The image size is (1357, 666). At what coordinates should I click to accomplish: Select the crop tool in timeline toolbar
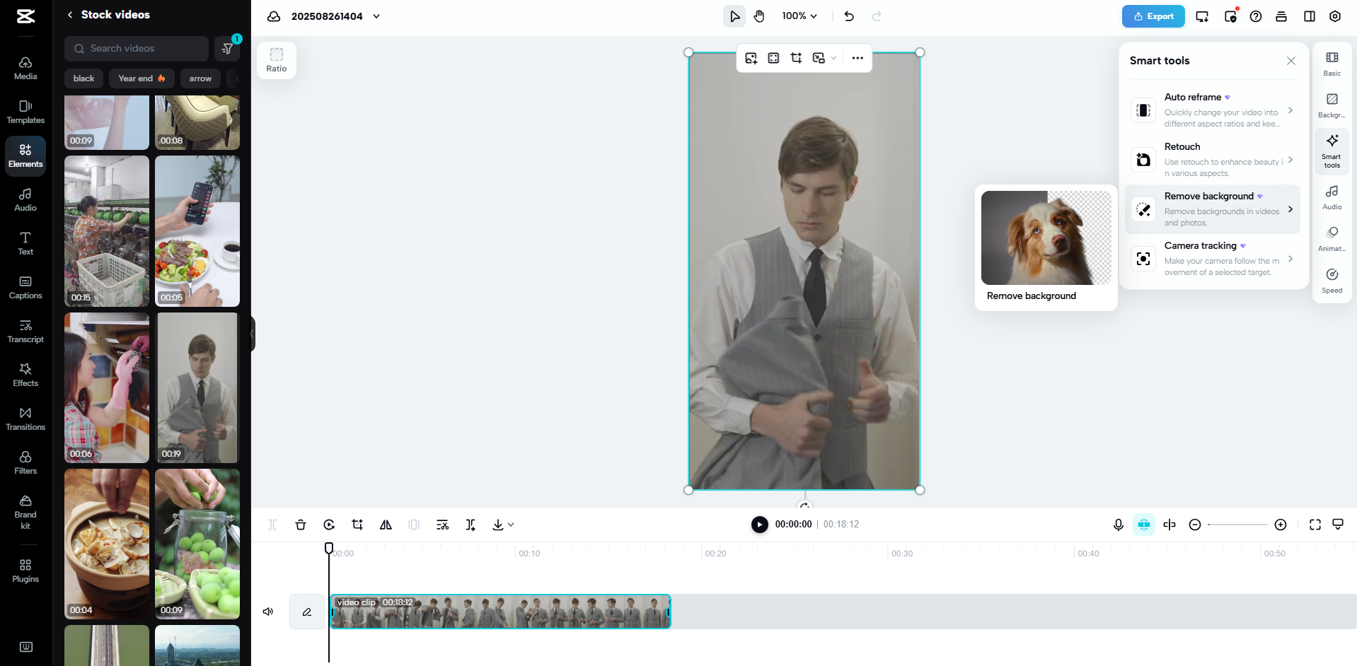click(x=357, y=525)
